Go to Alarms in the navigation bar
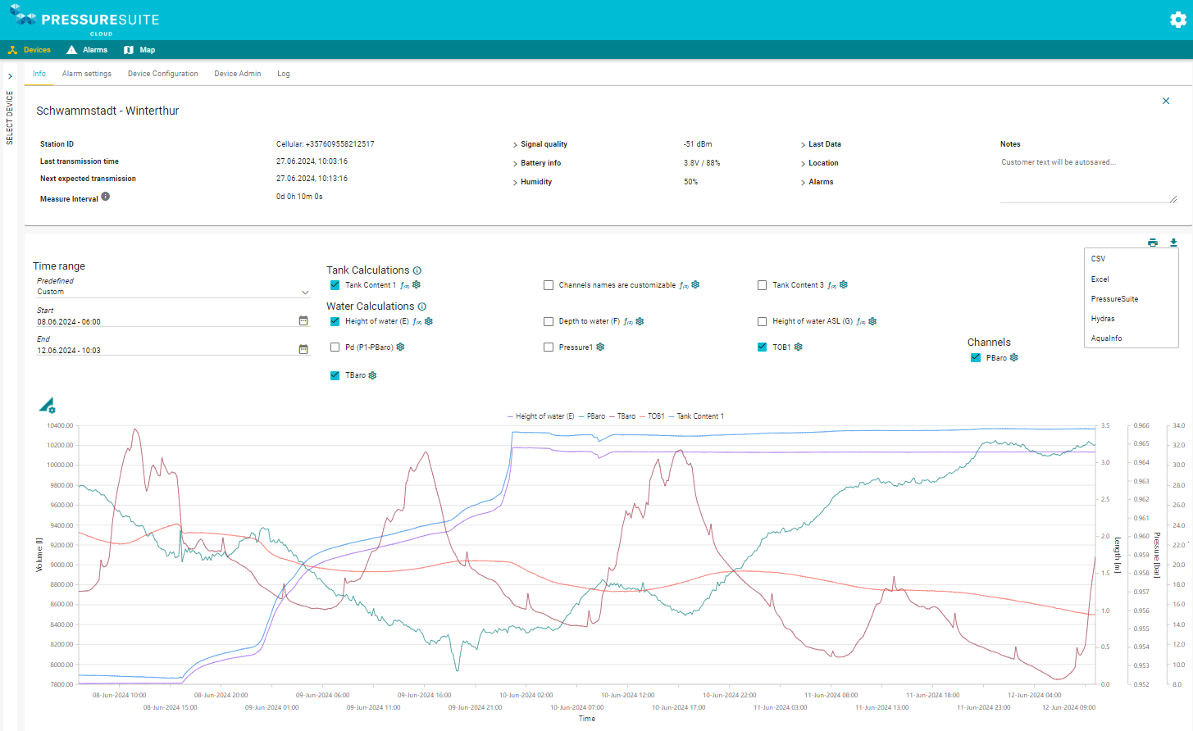This screenshot has width=1193, height=731. (x=87, y=50)
